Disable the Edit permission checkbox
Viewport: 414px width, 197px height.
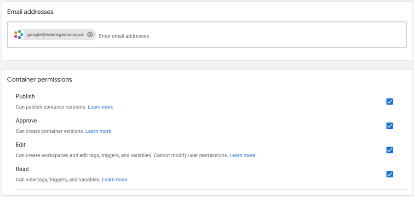click(390, 150)
